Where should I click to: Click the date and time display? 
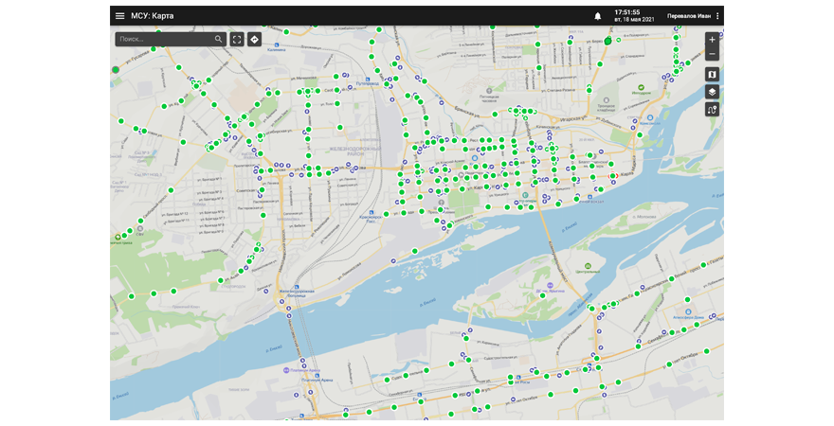[634, 16]
